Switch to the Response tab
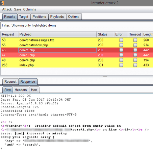This screenshot has height=152, width=153. click(28, 81)
